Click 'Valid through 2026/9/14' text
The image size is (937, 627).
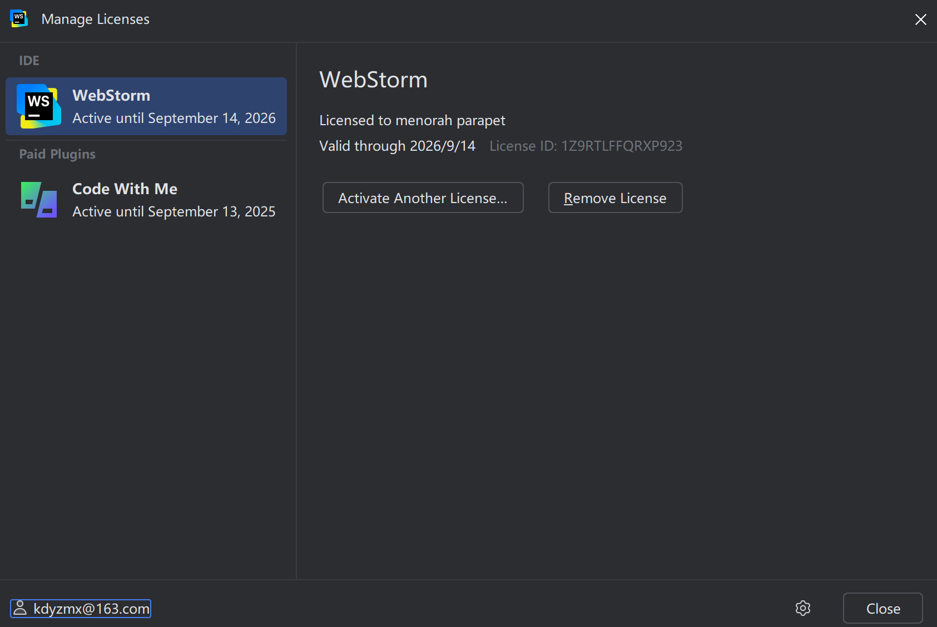pos(397,146)
